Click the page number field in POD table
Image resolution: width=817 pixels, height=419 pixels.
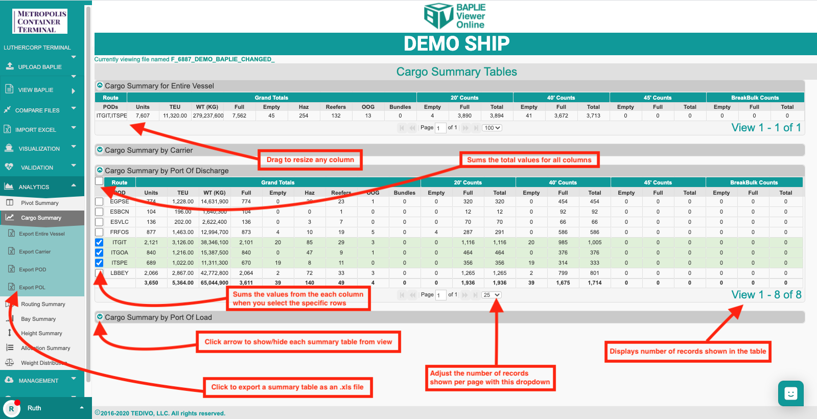pyautogui.click(x=440, y=295)
